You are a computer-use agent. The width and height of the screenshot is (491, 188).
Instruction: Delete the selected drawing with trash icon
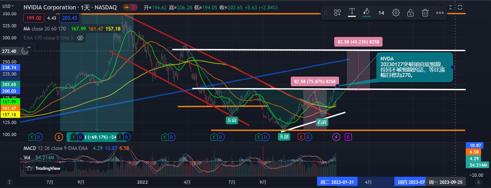[x=425, y=13]
